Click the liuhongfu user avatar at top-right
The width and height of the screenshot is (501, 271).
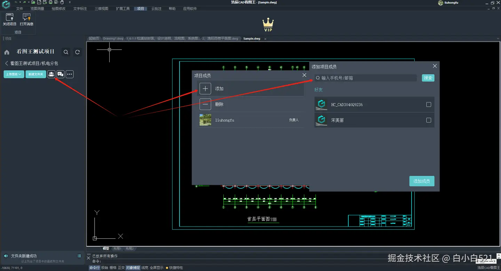[x=441, y=2]
